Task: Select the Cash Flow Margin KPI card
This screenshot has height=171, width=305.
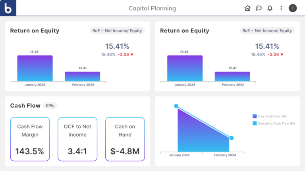Action: [30, 139]
